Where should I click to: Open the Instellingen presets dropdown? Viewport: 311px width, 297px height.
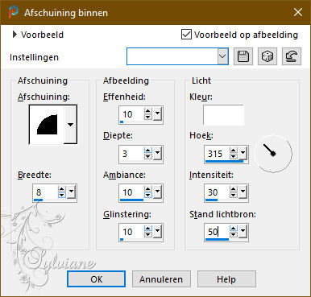[223, 56]
